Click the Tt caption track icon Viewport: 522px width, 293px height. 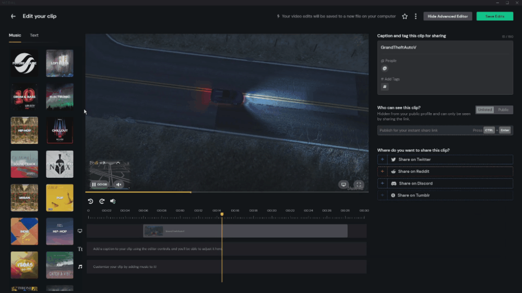pos(80,249)
